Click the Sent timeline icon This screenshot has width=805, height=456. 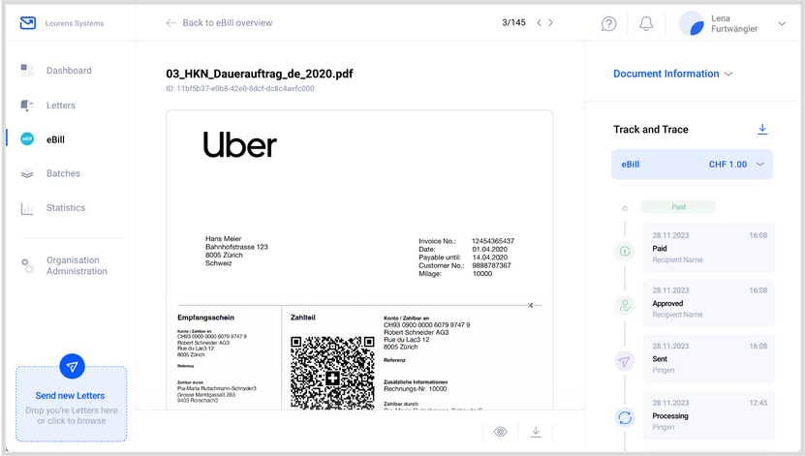point(625,362)
